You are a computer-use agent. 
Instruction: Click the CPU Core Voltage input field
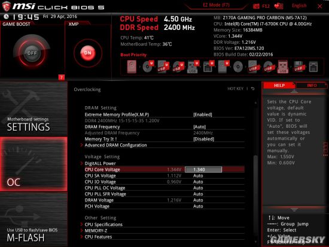point(203,170)
